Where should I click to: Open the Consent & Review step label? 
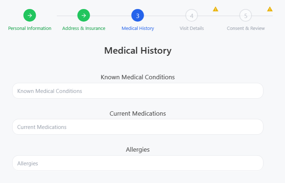[x=246, y=28]
